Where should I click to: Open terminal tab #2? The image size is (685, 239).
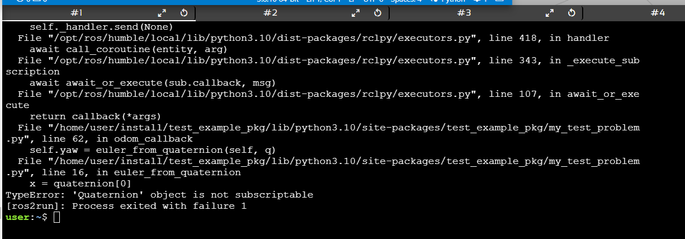point(271,12)
